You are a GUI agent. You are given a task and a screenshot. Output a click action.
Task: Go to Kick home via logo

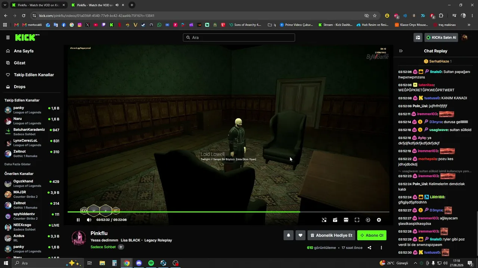pos(27,38)
